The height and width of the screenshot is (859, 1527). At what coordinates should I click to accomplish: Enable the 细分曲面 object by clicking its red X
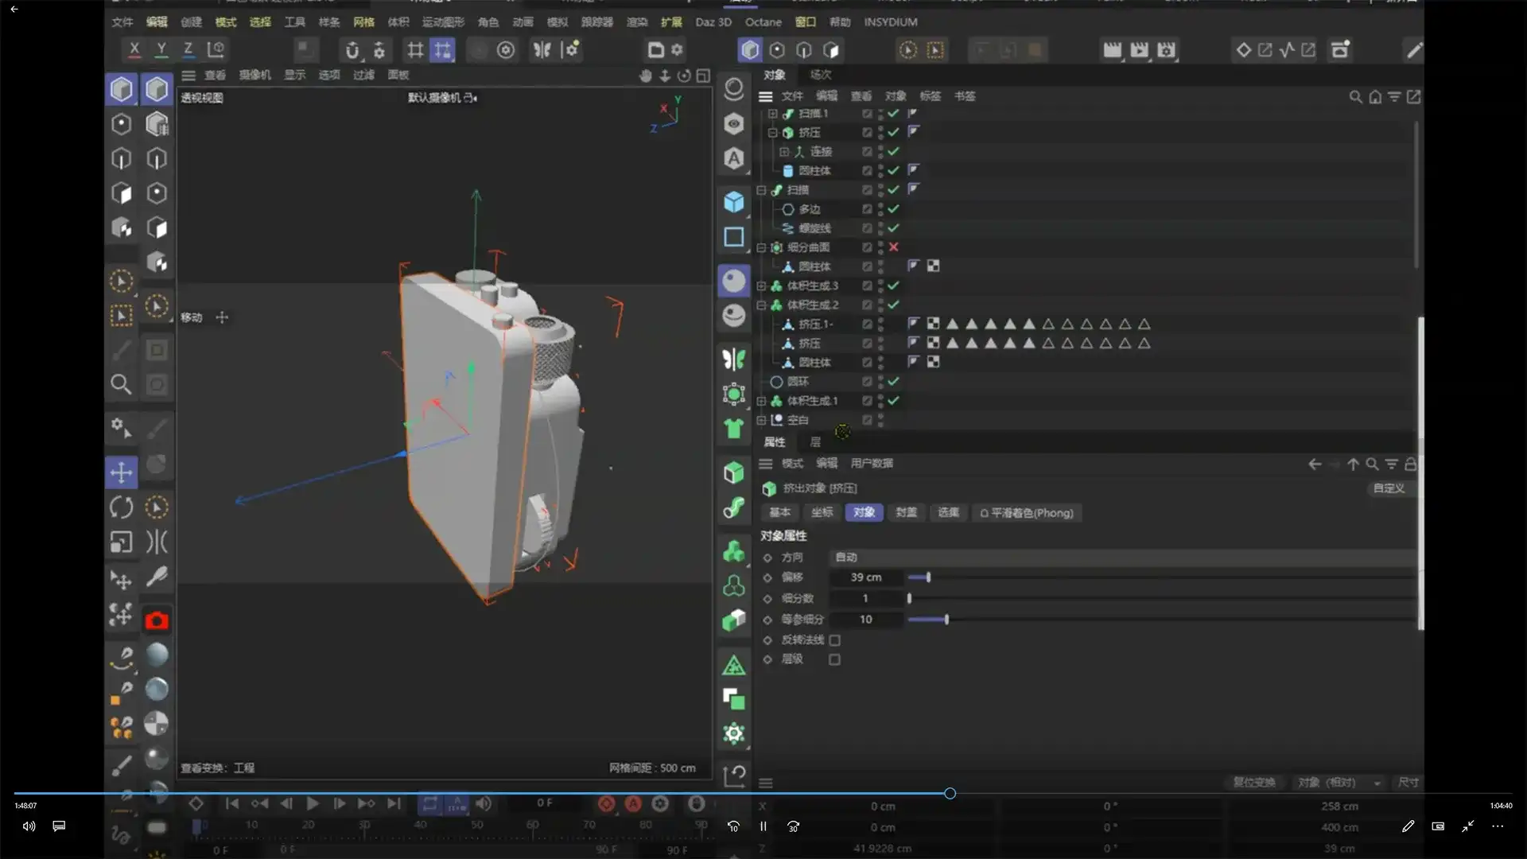[x=893, y=247]
